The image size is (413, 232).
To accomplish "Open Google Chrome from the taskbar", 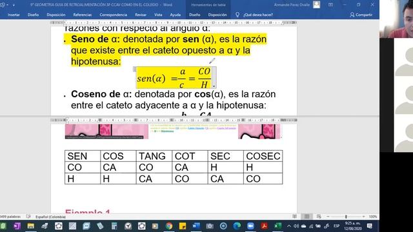I will tap(169, 226).
